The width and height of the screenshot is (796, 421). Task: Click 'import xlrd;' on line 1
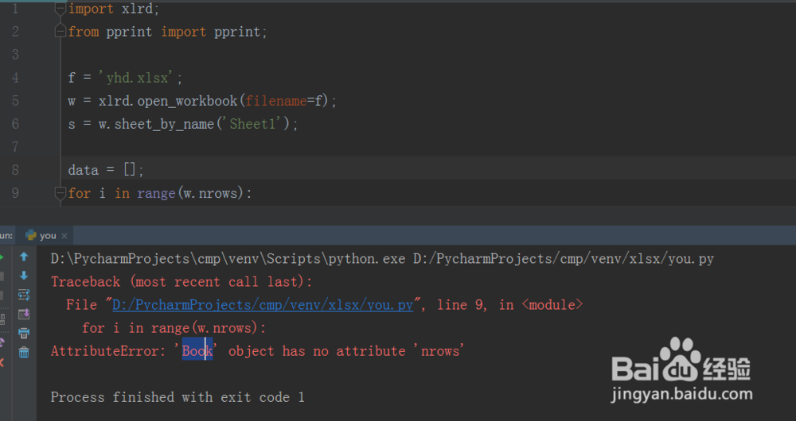[114, 9]
